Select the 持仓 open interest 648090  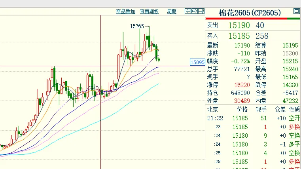tap(240, 93)
